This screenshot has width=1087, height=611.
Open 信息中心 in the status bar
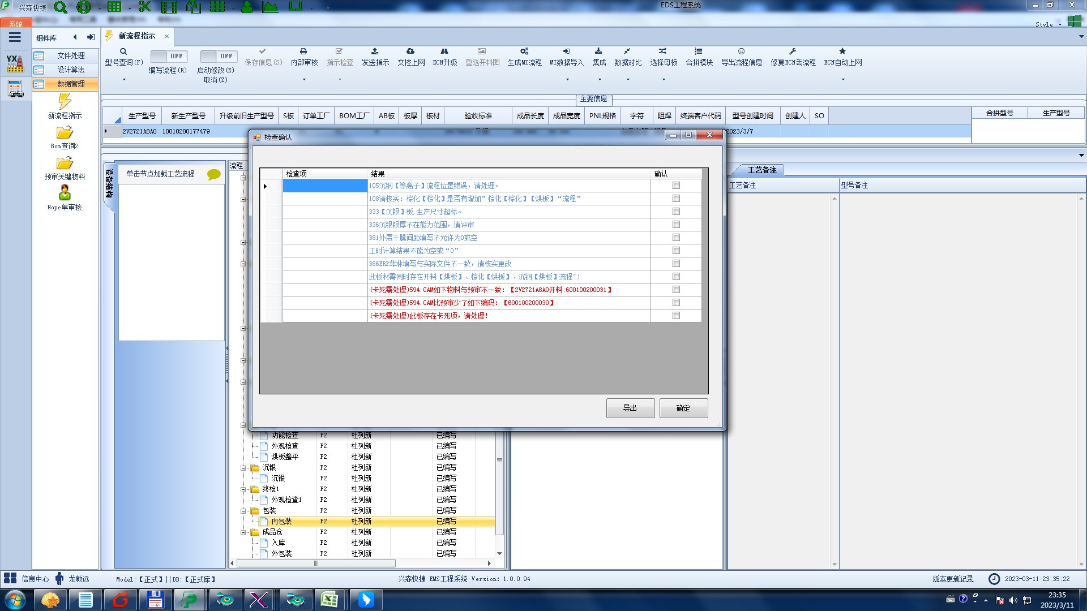(x=35, y=579)
